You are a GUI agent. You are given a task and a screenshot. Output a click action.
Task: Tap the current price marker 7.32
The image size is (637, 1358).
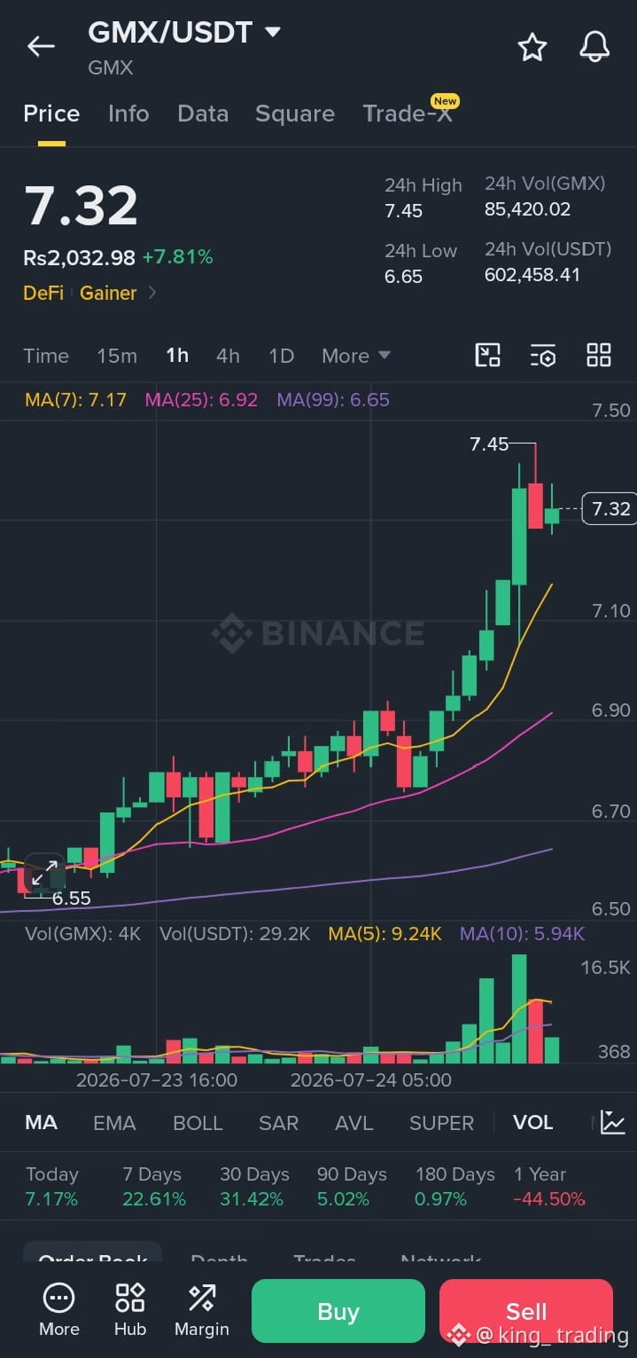pyautogui.click(x=609, y=508)
